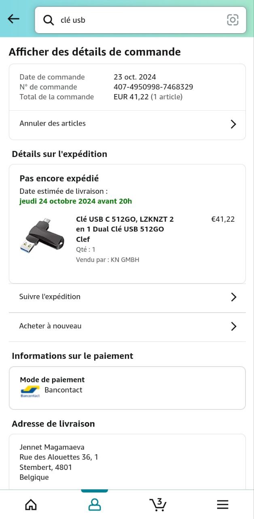Open the camera lens scan icon
This screenshot has height=519, width=254.
(x=233, y=20)
